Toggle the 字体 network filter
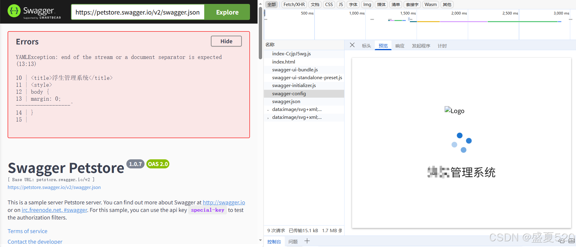Image resolution: width=576 pixels, height=247 pixels. coord(353,5)
